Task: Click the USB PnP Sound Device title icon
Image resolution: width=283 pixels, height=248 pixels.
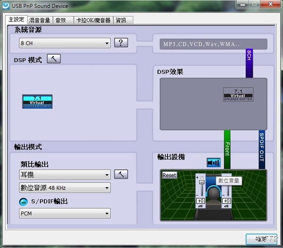Action: pyautogui.click(x=5, y=6)
